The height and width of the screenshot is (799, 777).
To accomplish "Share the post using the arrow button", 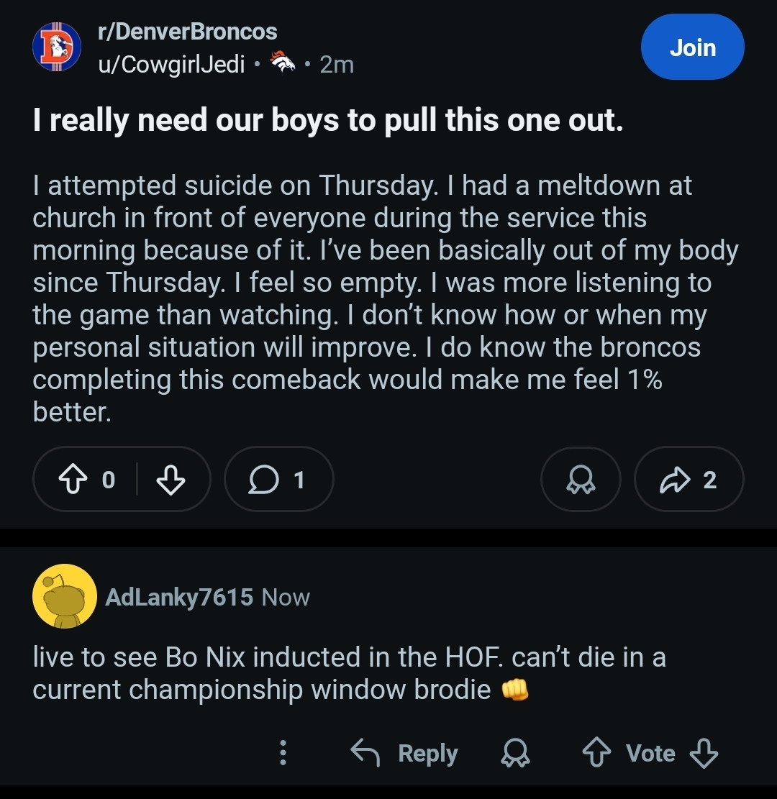I will pyautogui.click(x=689, y=480).
